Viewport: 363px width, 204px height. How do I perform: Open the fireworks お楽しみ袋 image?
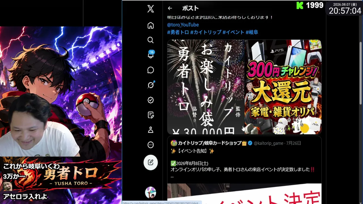(x=206, y=87)
